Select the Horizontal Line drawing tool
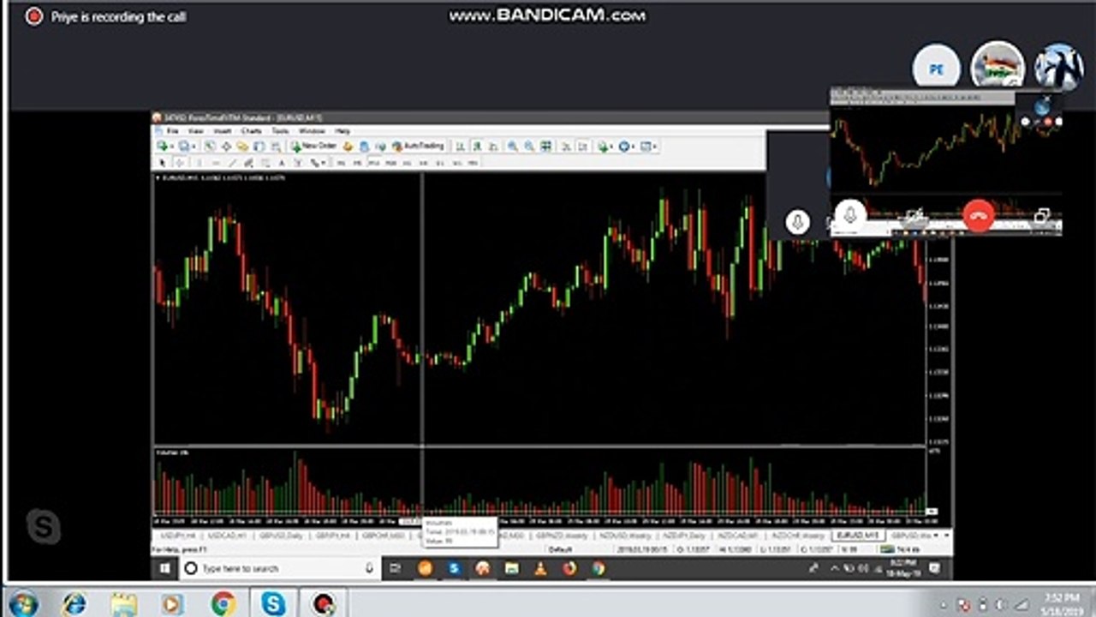1096x617 pixels. click(216, 162)
